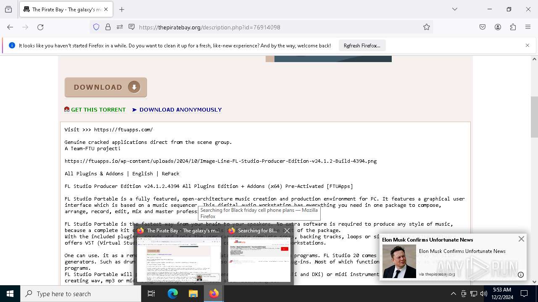Viewport: 538px width, 302px height.
Task: Click the taskbar search box
Action: (81, 294)
